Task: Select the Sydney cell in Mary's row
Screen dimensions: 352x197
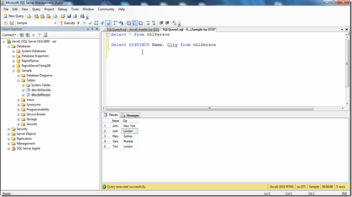Action: point(130,136)
